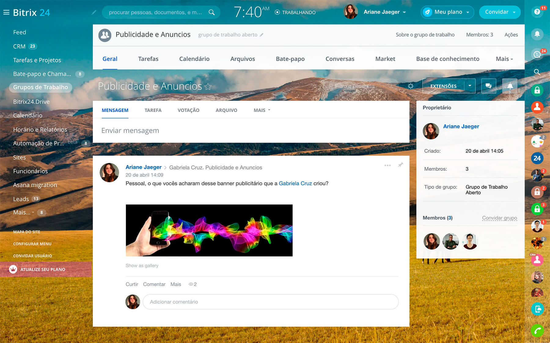Click the search magnifier icon in search bar

coord(211,12)
